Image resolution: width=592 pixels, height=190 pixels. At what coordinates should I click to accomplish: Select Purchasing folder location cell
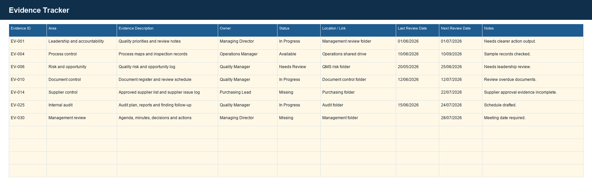[358, 94]
